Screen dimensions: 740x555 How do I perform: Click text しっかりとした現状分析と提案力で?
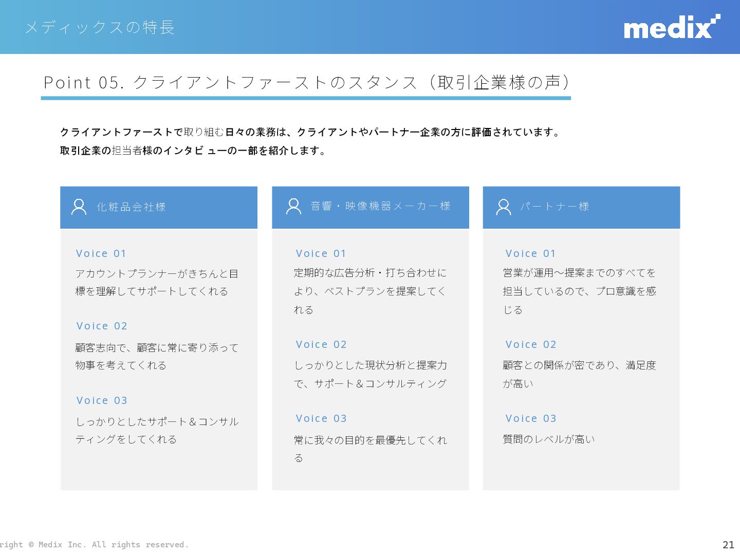tap(371, 374)
